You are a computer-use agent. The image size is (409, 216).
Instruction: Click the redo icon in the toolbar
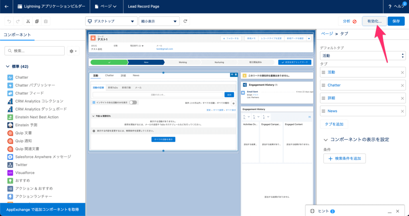(x=18, y=22)
